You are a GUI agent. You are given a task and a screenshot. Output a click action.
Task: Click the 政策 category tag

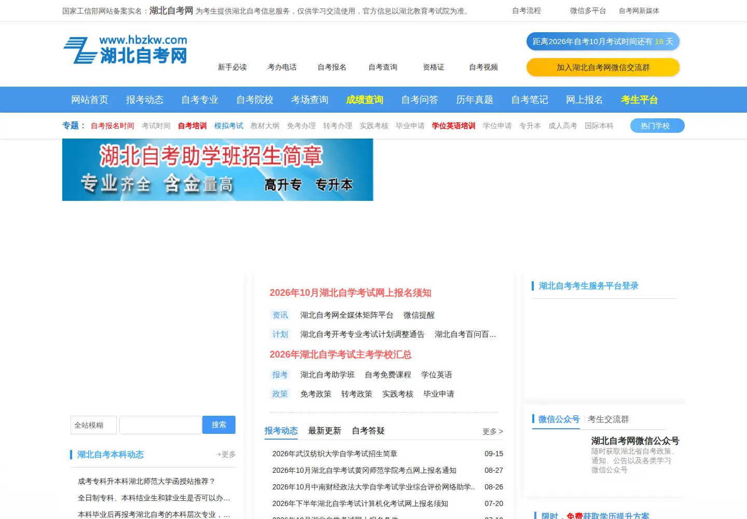pos(280,394)
